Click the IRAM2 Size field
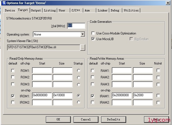The width and height of the screenshot is (172, 125). point(143,102)
